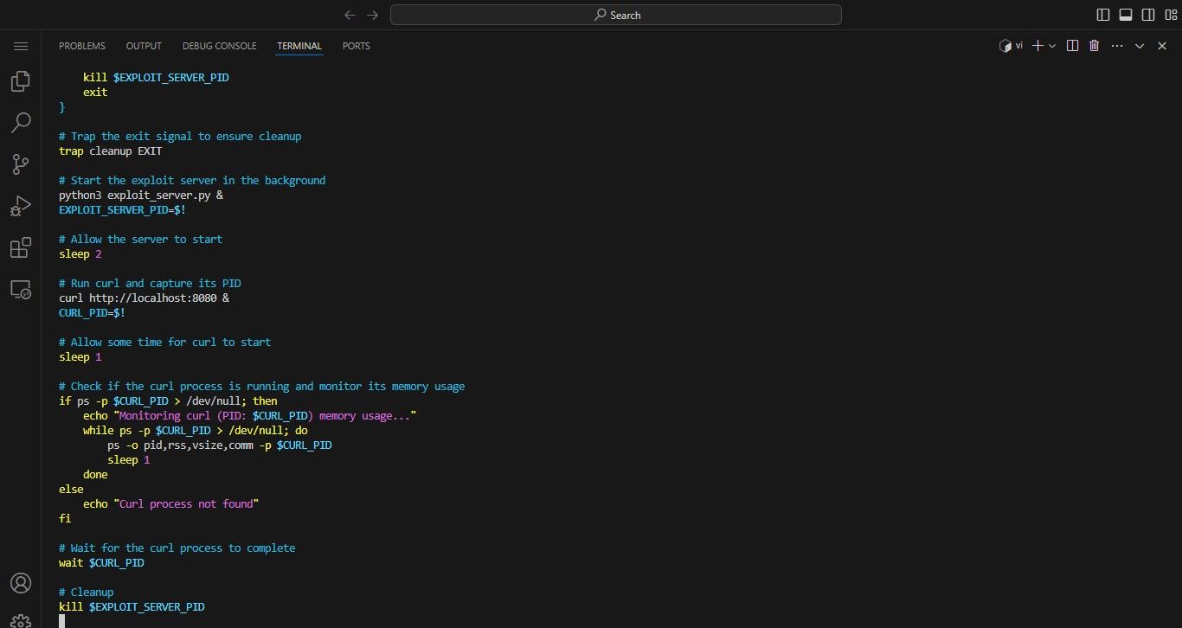Screen dimensions: 1182x628
Task: Switch to the DEBUG CONSOLE tab
Action: tap(219, 46)
